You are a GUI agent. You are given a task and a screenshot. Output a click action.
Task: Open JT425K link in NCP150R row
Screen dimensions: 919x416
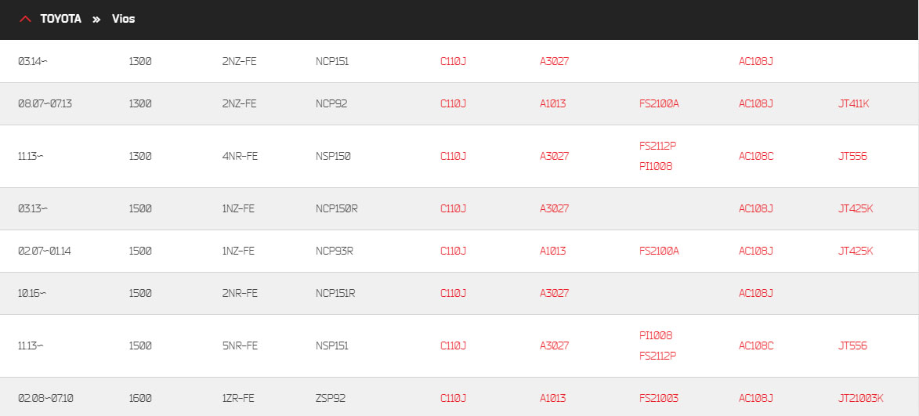tap(856, 208)
